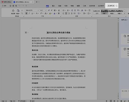Click the Decrease Font Size icon

(52, 10)
